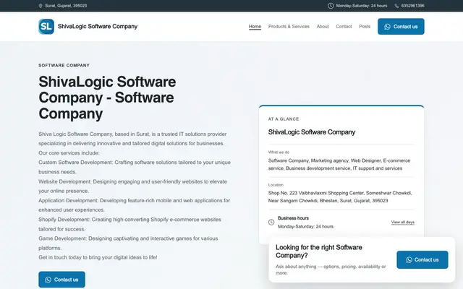Click the main page headline
The width and height of the screenshot is (463, 289).
[x=107, y=98]
